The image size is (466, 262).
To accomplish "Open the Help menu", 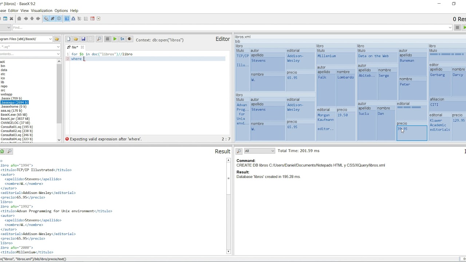I will (74, 11).
